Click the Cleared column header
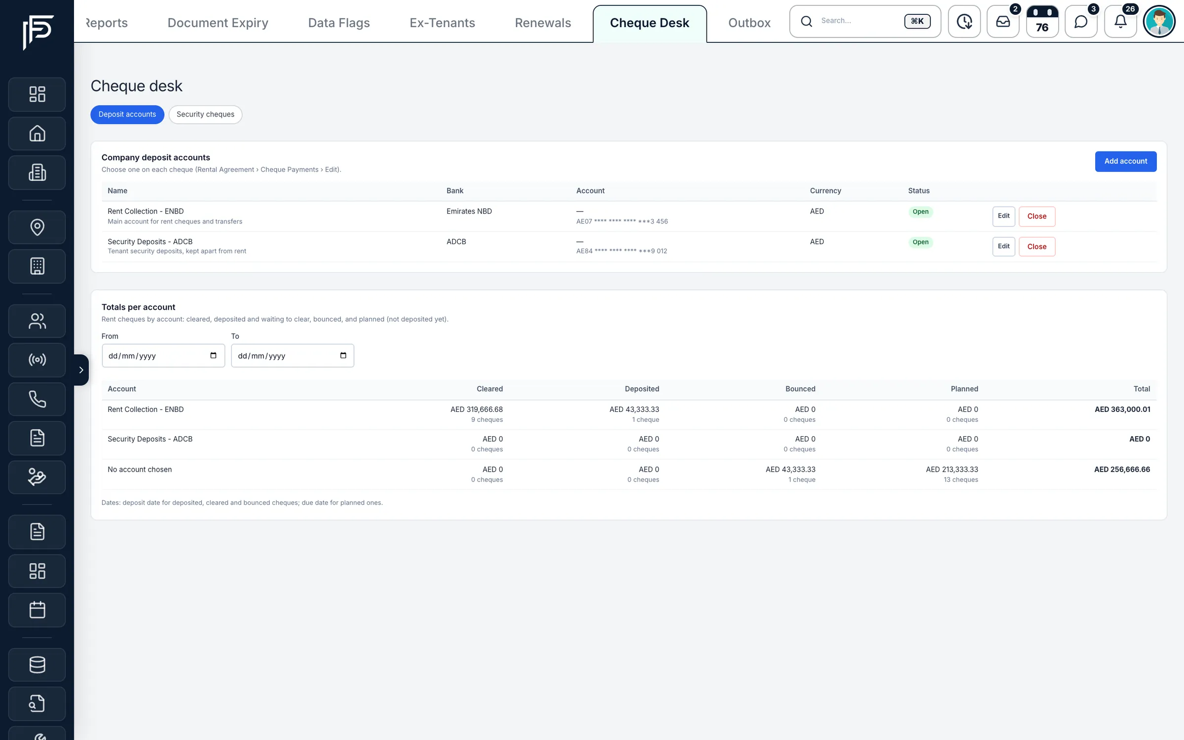This screenshot has height=740, width=1184. click(489, 389)
